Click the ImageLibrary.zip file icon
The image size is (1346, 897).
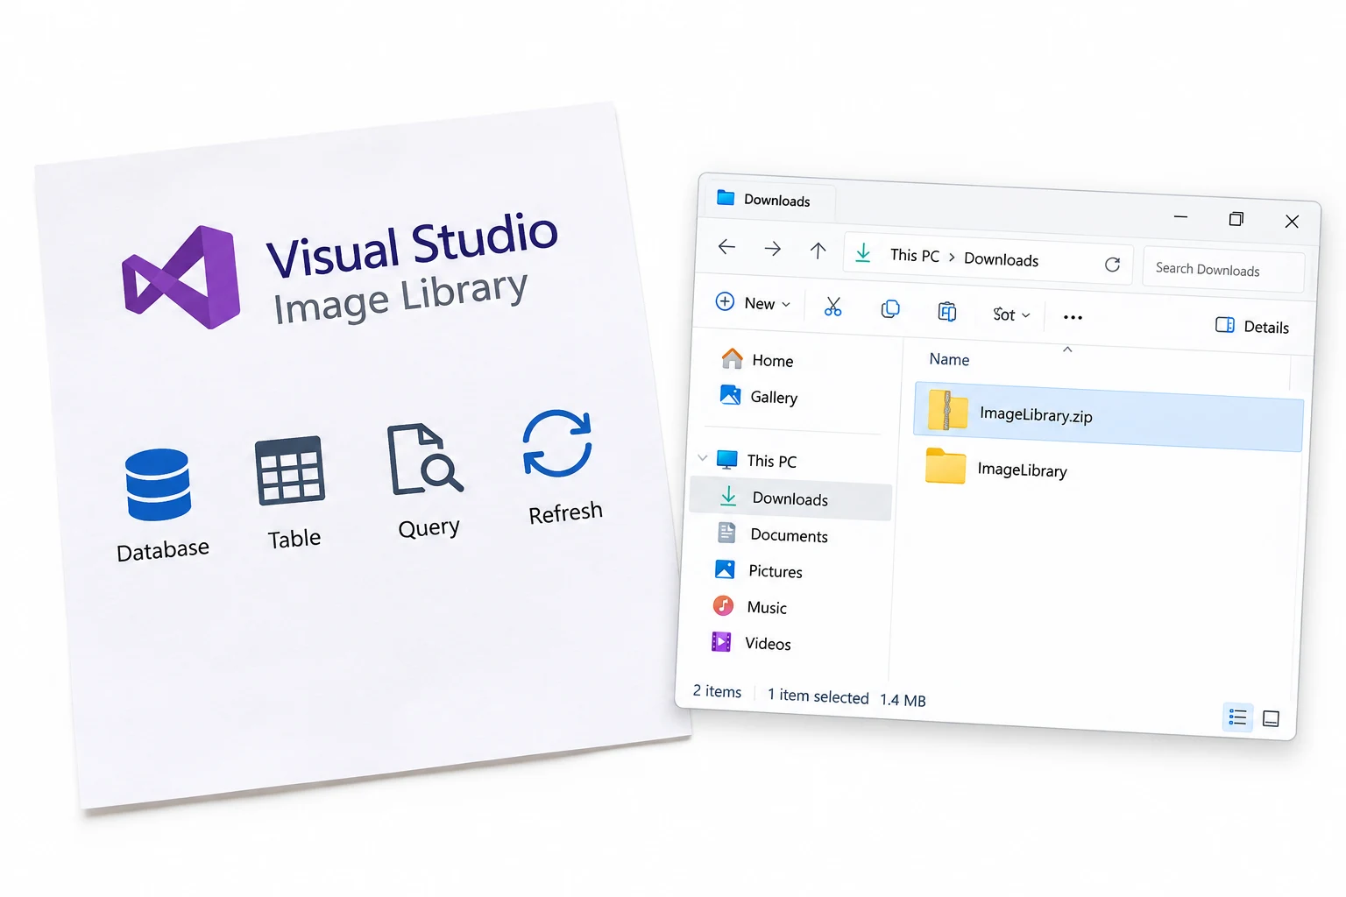pyautogui.click(x=946, y=410)
